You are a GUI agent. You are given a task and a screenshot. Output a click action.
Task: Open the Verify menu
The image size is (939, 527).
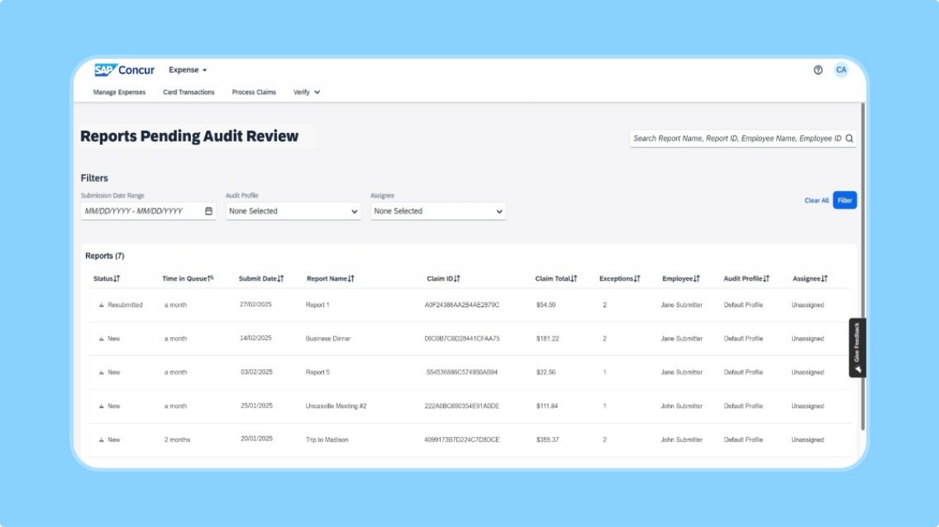307,92
